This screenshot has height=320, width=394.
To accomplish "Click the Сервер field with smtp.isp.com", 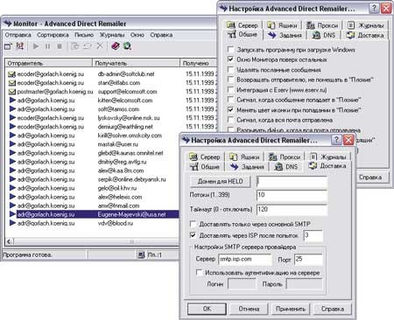I will (244, 259).
